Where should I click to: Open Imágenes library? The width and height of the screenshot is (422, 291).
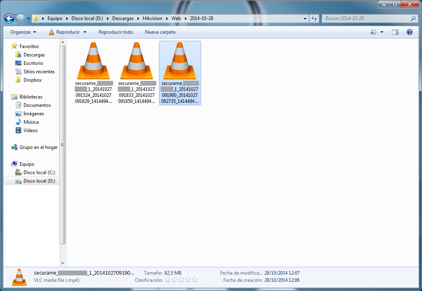[x=34, y=114]
